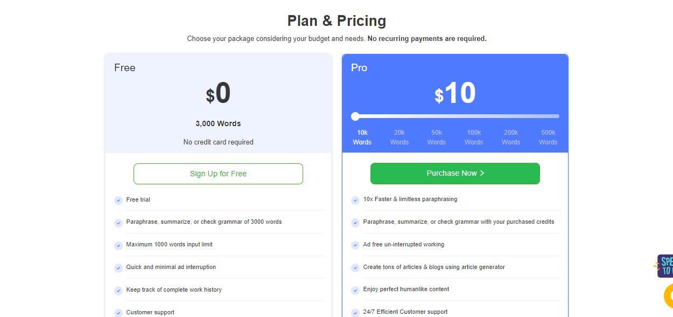Viewport: 673px width, 317px height.
Task: Select the 500k Words pricing tier
Action: 548,137
